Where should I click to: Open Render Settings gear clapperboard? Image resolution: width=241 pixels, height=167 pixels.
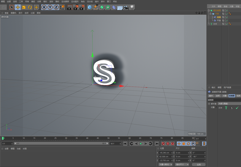click(82, 7)
